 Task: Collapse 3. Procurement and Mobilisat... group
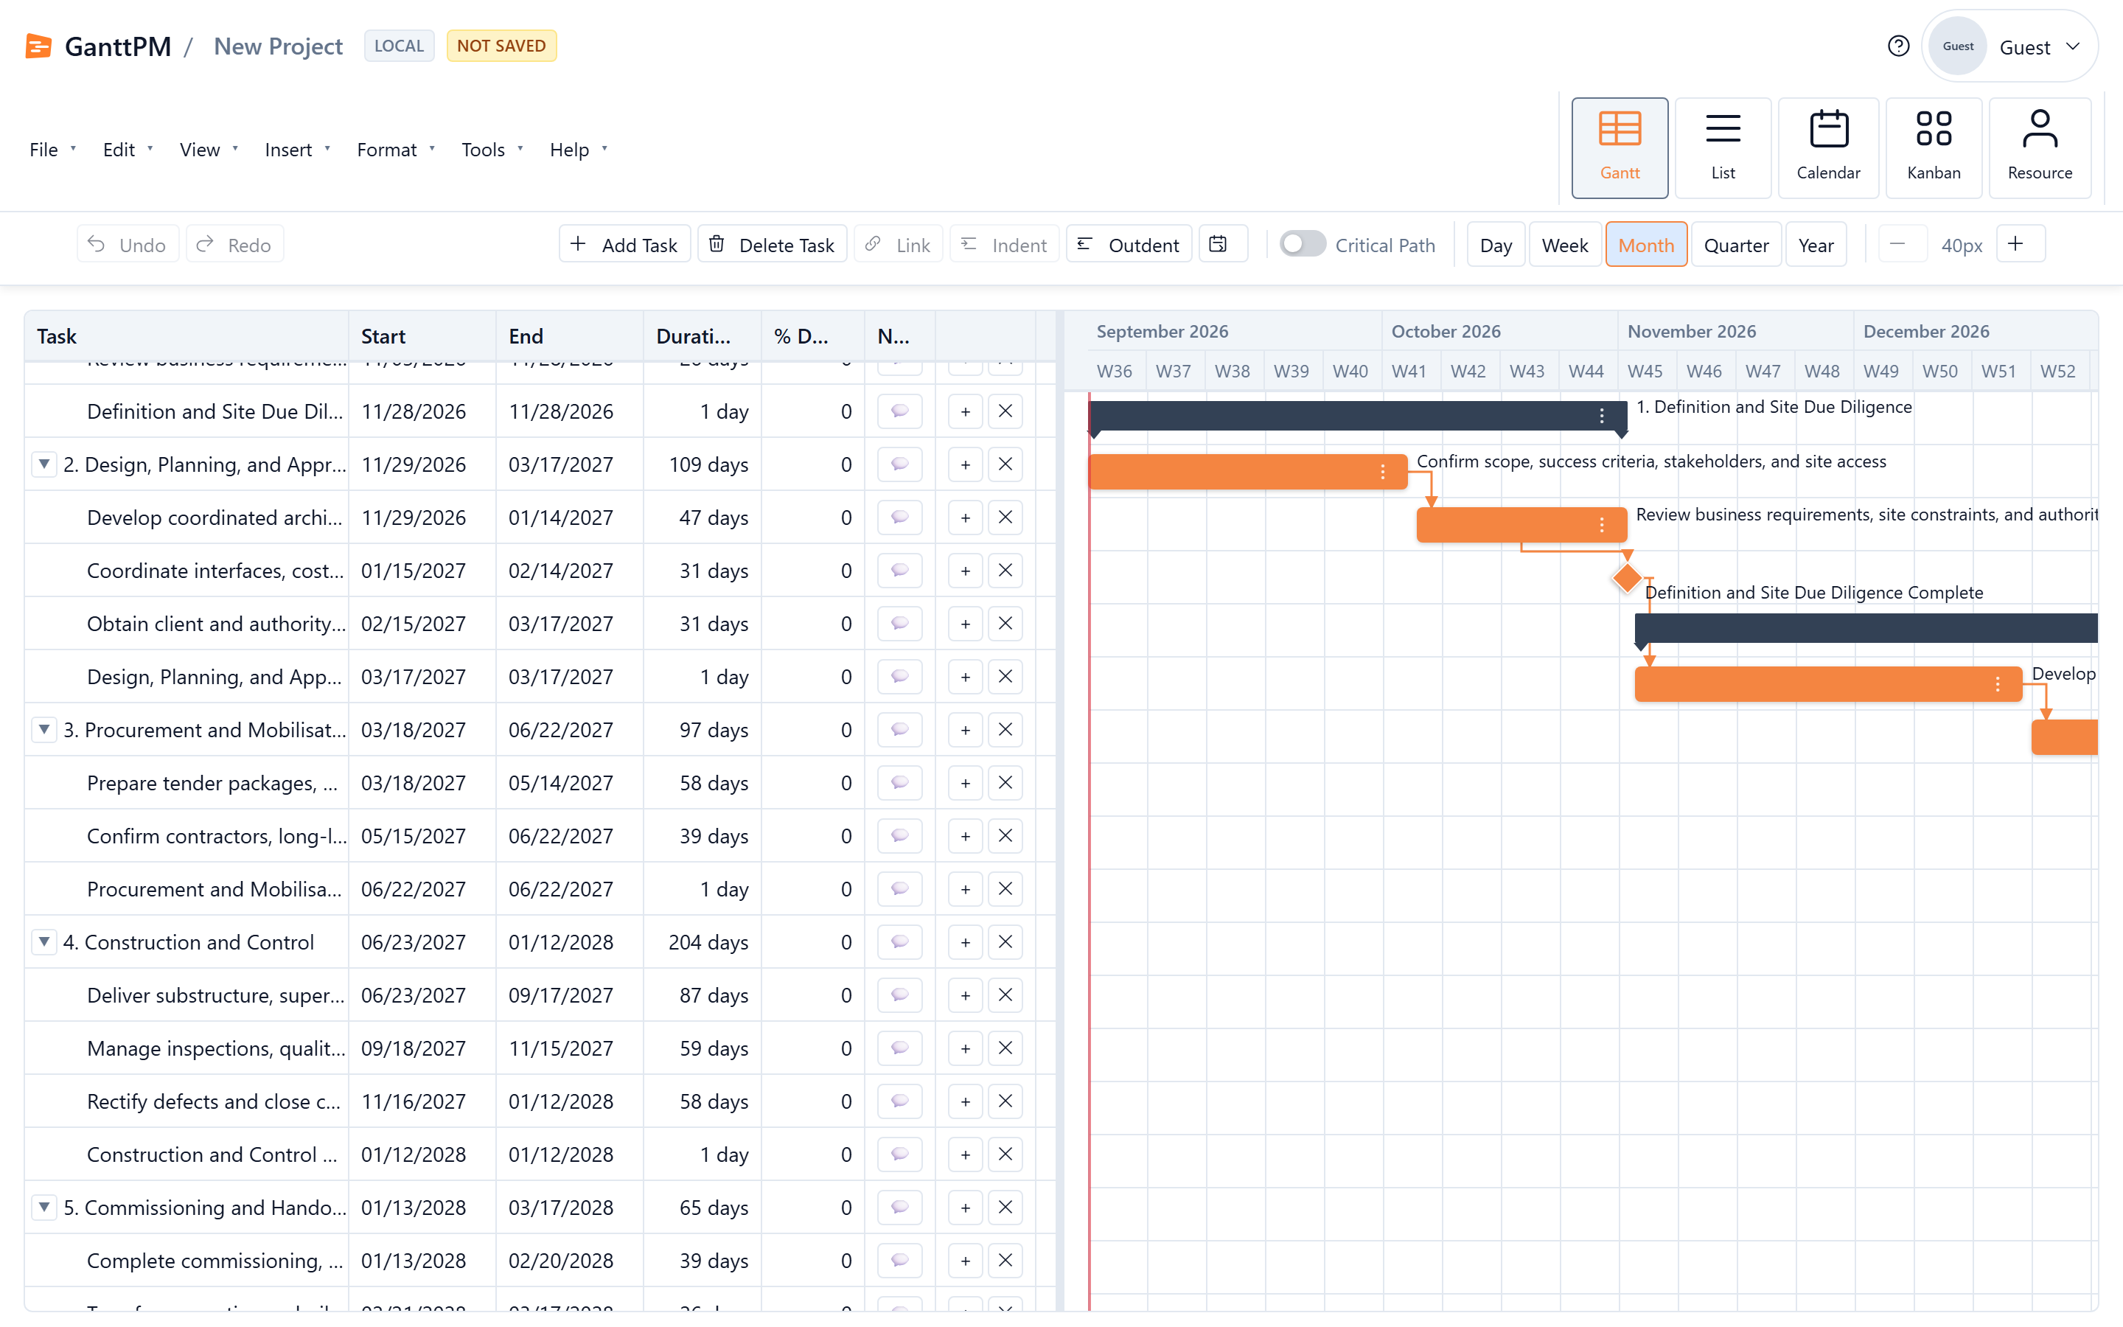(x=44, y=729)
